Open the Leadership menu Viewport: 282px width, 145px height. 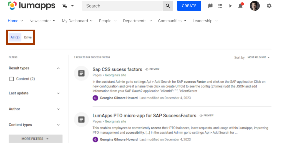(x=203, y=21)
